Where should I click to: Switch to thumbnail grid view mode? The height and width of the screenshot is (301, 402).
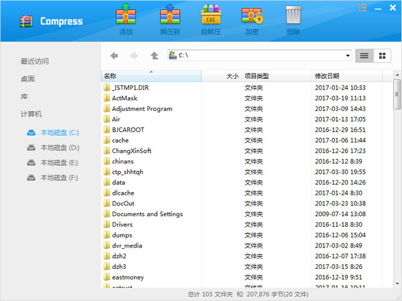(x=383, y=56)
